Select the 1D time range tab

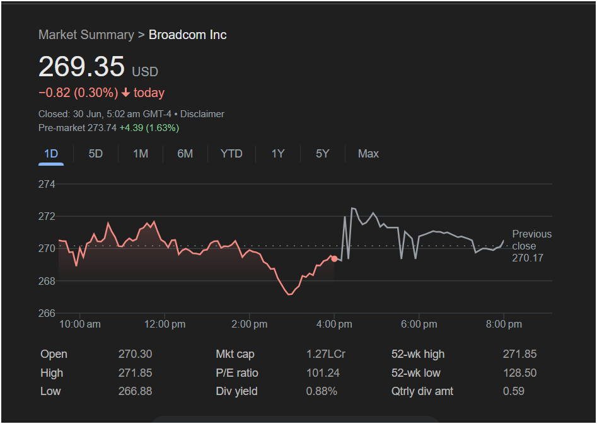51,154
